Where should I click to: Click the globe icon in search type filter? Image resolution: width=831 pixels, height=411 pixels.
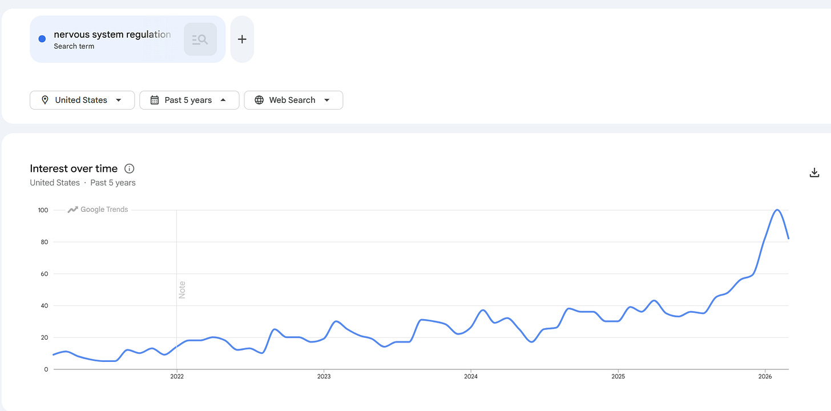259,100
